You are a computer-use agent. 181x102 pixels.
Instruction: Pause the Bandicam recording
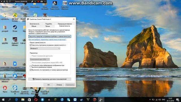click(x=35, y=1)
